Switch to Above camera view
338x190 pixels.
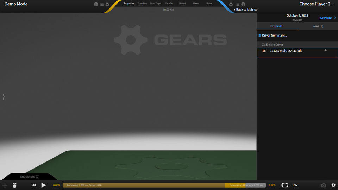(x=196, y=4)
